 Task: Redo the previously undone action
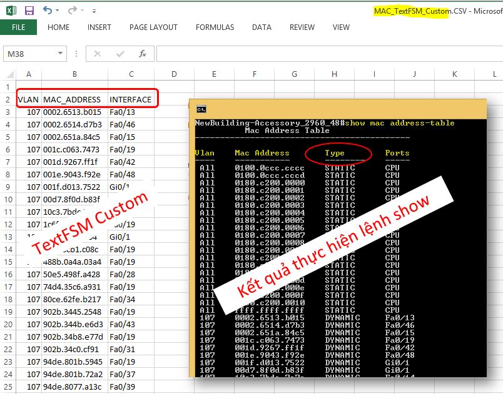click(x=72, y=10)
